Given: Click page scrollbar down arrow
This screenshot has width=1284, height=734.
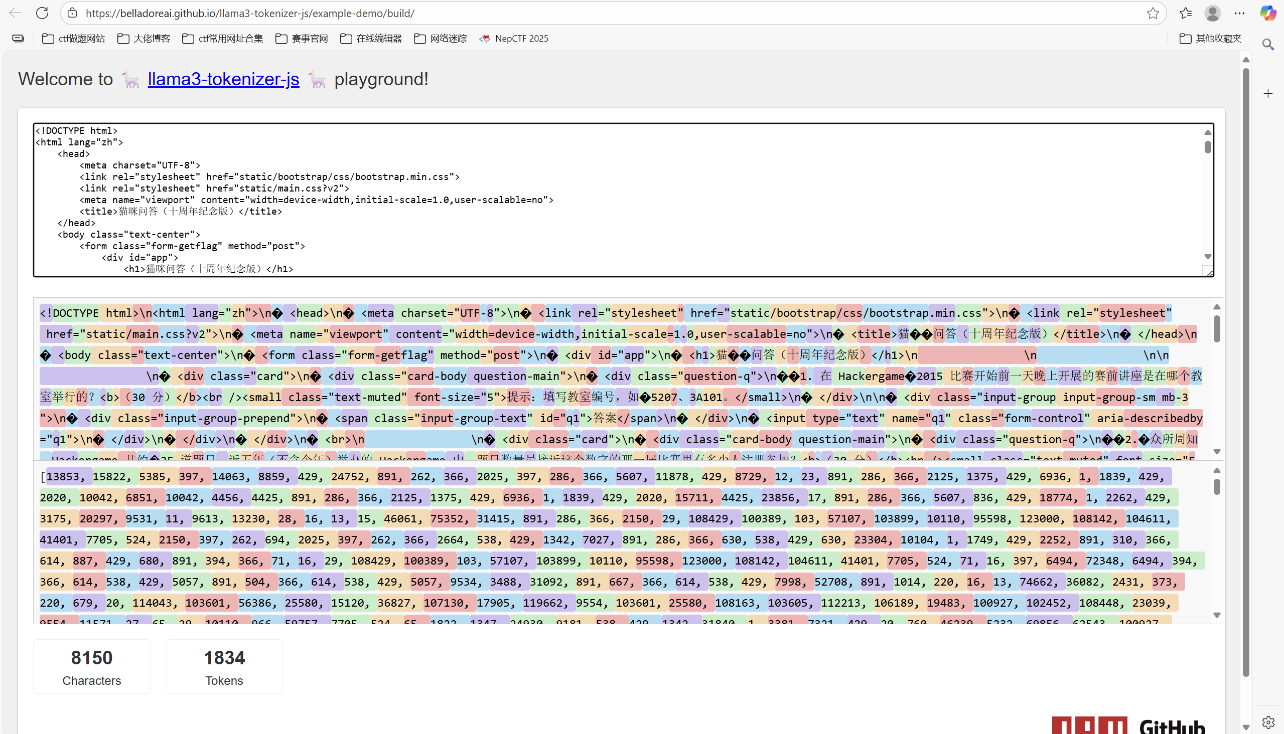Looking at the screenshot, I should pos(1246,727).
